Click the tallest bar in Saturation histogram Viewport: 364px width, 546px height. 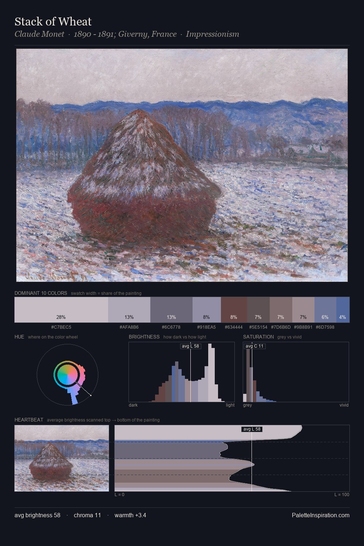click(x=248, y=375)
